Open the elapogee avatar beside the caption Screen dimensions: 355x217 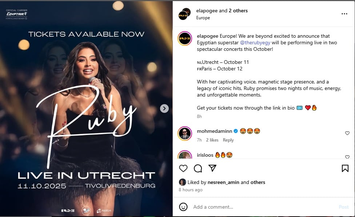[x=185, y=38]
